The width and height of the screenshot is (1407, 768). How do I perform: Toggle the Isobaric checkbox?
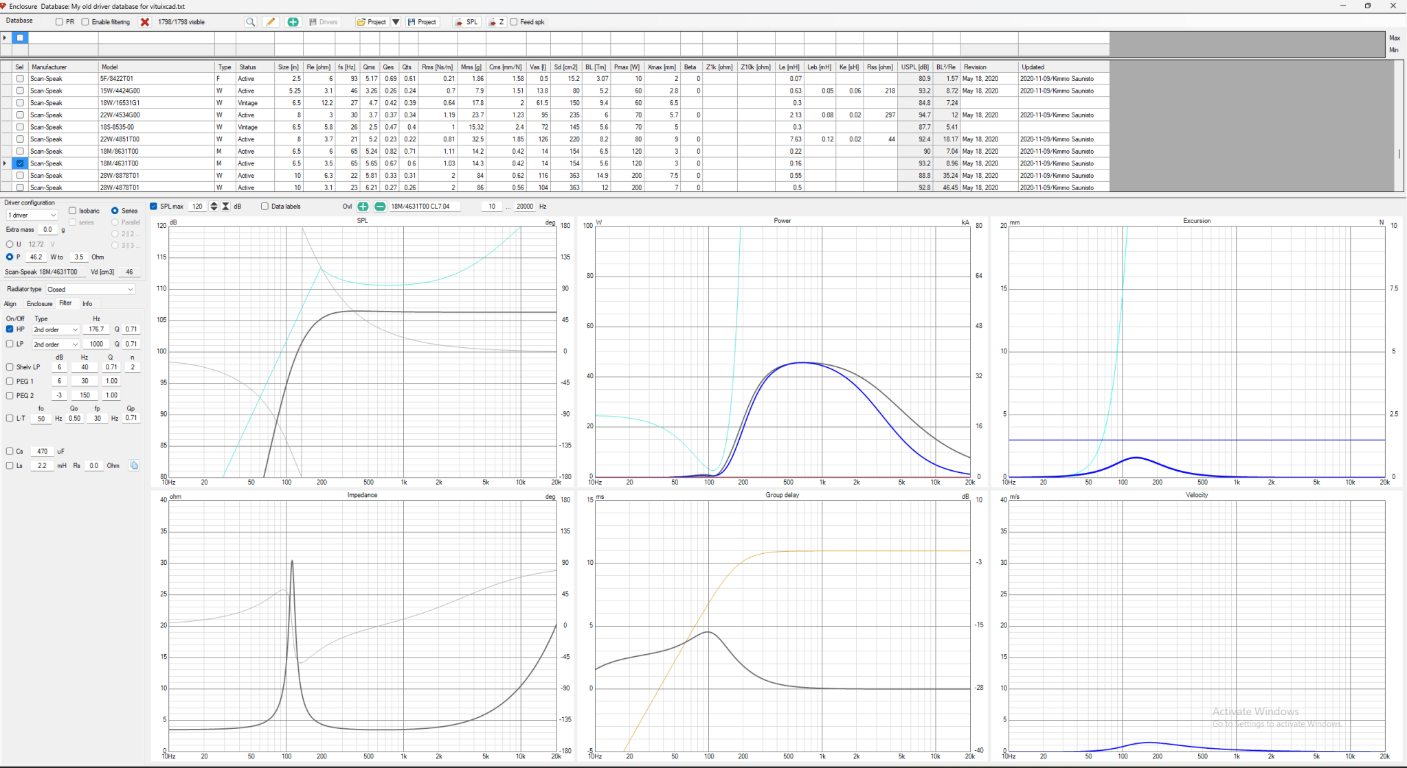click(73, 211)
